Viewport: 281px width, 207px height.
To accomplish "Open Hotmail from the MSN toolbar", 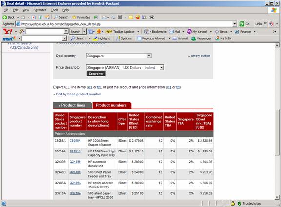I will pyautogui.click(x=180, y=38).
